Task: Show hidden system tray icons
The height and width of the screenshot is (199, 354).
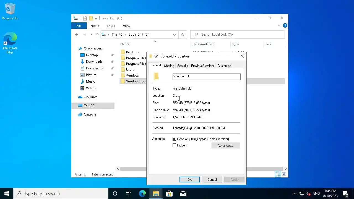Action: pyautogui.click(x=295, y=193)
